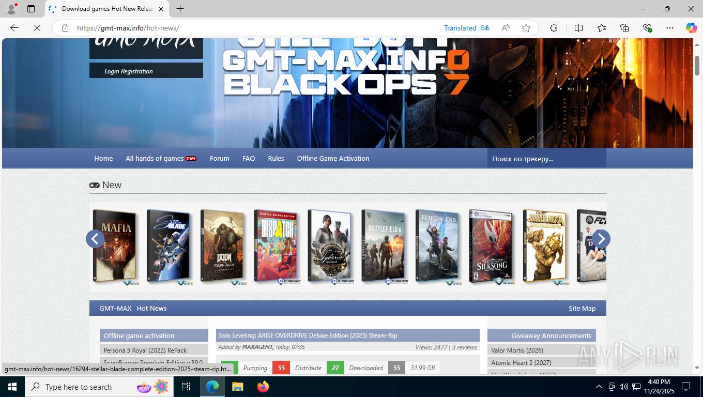Open the volume control icon

(x=623, y=387)
